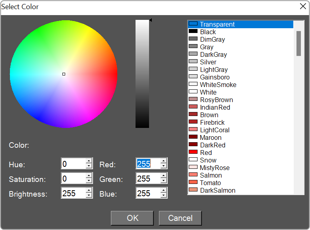The width and height of the screenshot is (310, 230).
Task: Close the Select Color dialog
Action: 303,6
